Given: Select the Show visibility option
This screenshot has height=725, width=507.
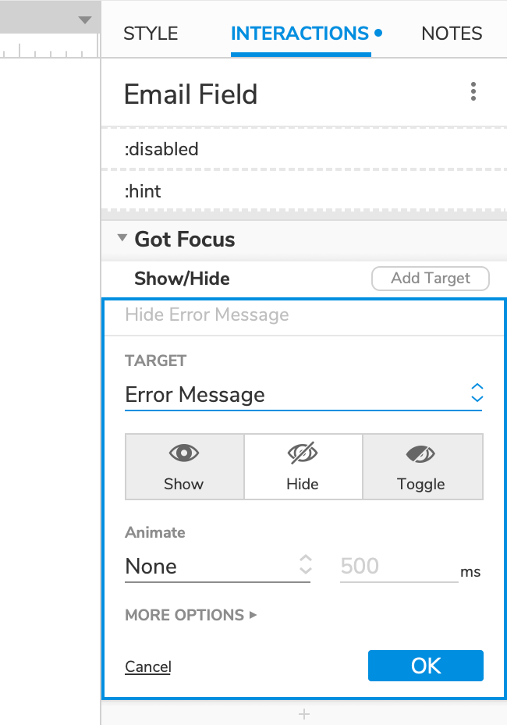Looking at the screenshot, I should click(x=185, y=467).
